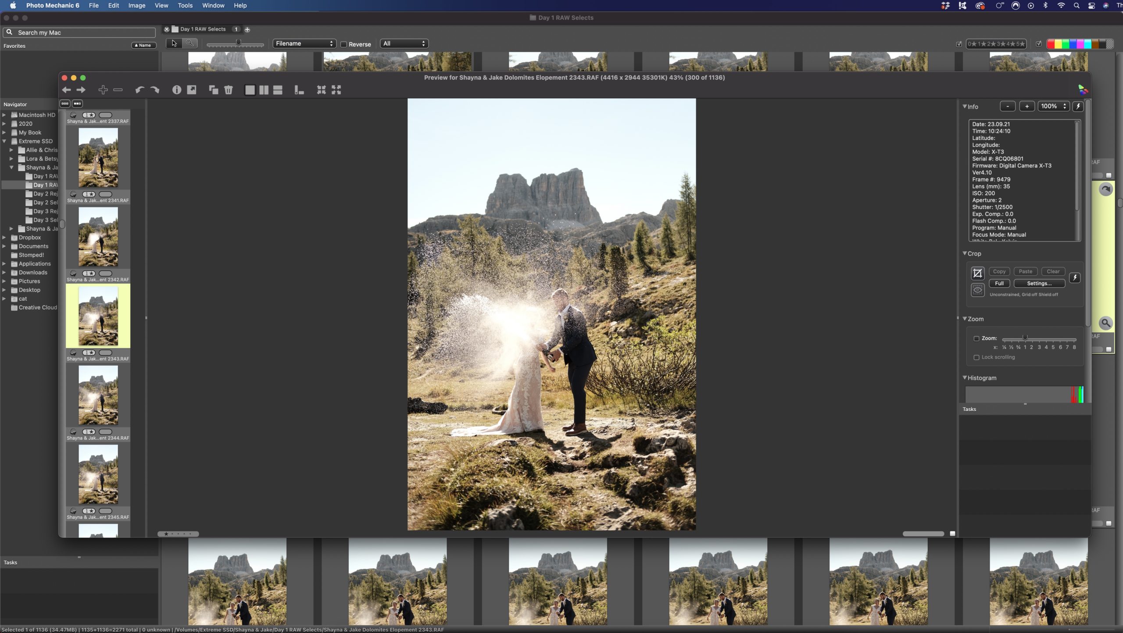Click the left thumbnail-strip mode button
The width and height of the screenshot is (1123, 633).
point(65,103)
